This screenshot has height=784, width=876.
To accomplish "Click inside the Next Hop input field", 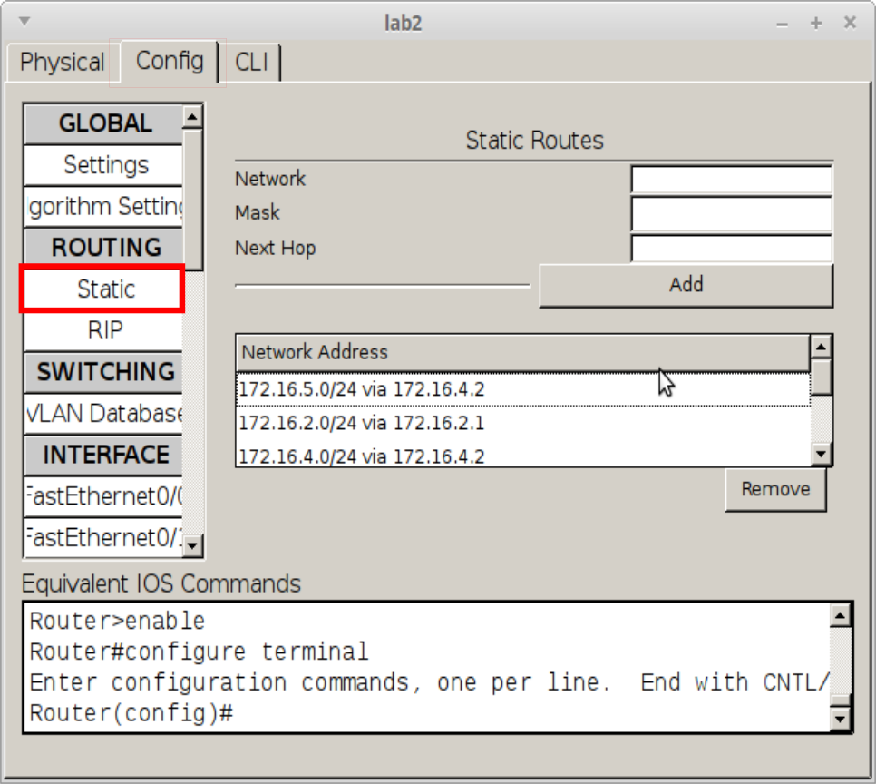I will pyautogui.click(x=732, y=248).
